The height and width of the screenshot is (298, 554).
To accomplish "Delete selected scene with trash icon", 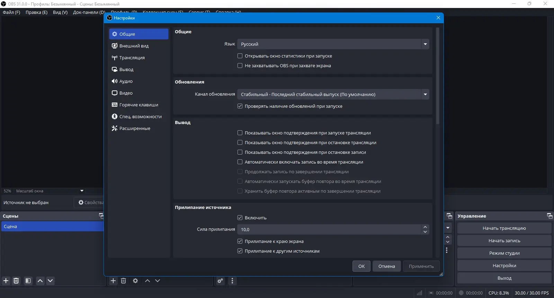I will tap(16, 281).
